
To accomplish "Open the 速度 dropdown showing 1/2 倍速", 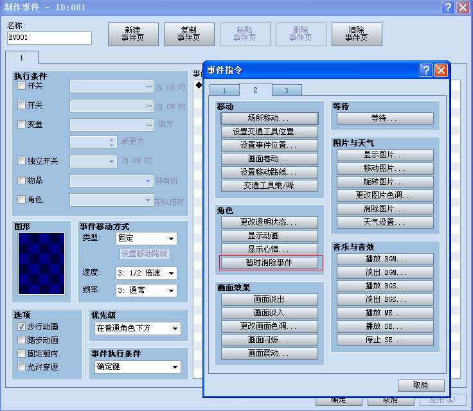I will pyautogui.click(x=147, y=273).
